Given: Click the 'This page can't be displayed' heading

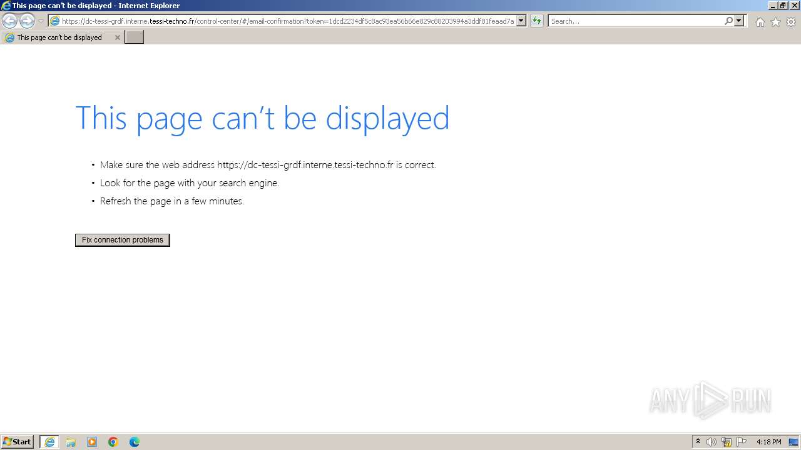Looking at the screenshot, I should [262, 117].
